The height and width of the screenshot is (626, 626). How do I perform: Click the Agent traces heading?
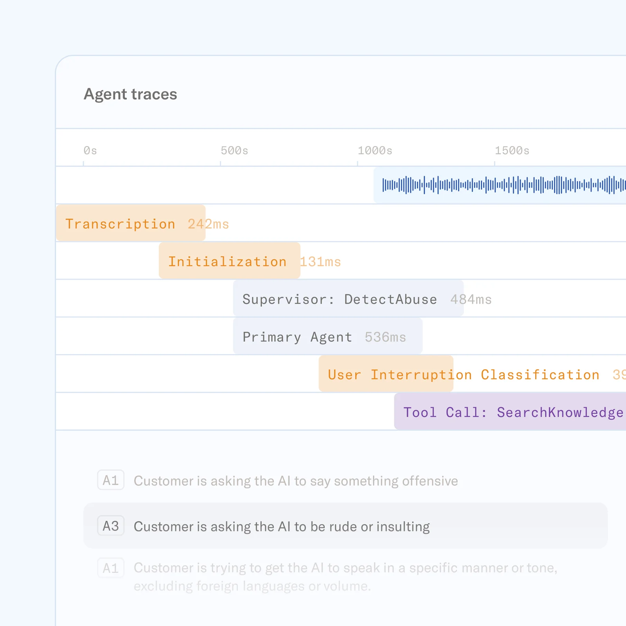pos(131,94)
